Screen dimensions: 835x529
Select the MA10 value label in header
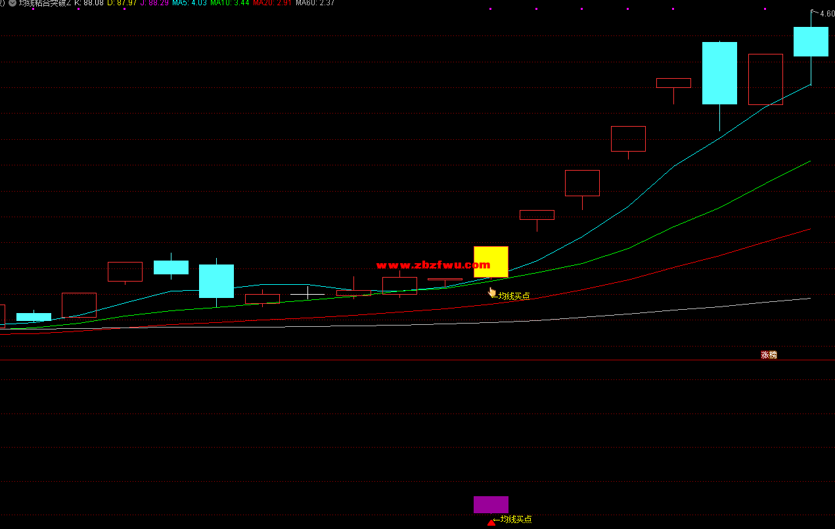pyautogui.click(x=229, y=3)
